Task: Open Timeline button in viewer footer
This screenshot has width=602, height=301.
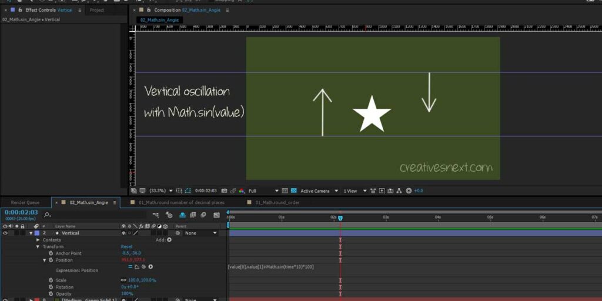Action: 390,191
